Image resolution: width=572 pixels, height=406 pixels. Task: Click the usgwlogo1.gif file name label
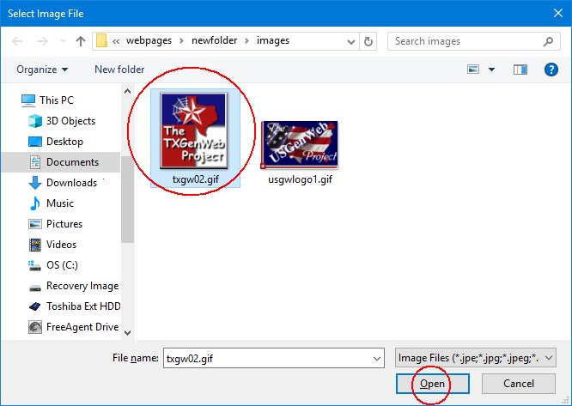(x=301, y=179)
